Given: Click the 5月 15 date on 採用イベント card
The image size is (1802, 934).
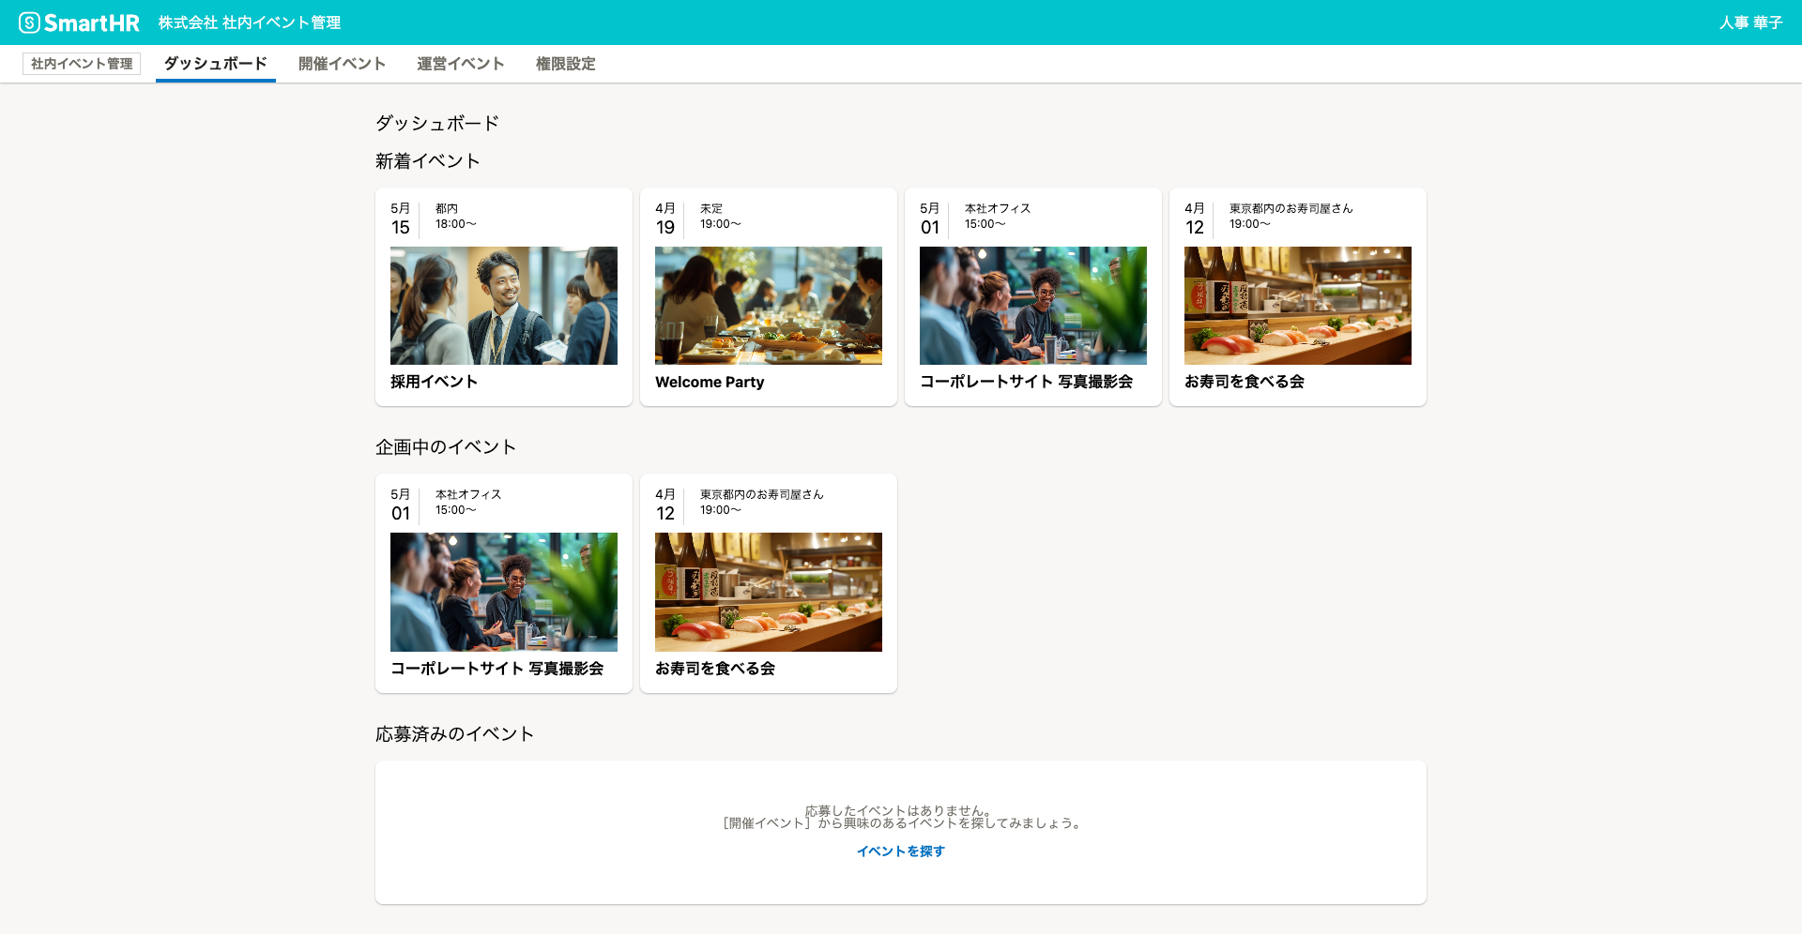Looking at the screenshot, I should 401,218.
